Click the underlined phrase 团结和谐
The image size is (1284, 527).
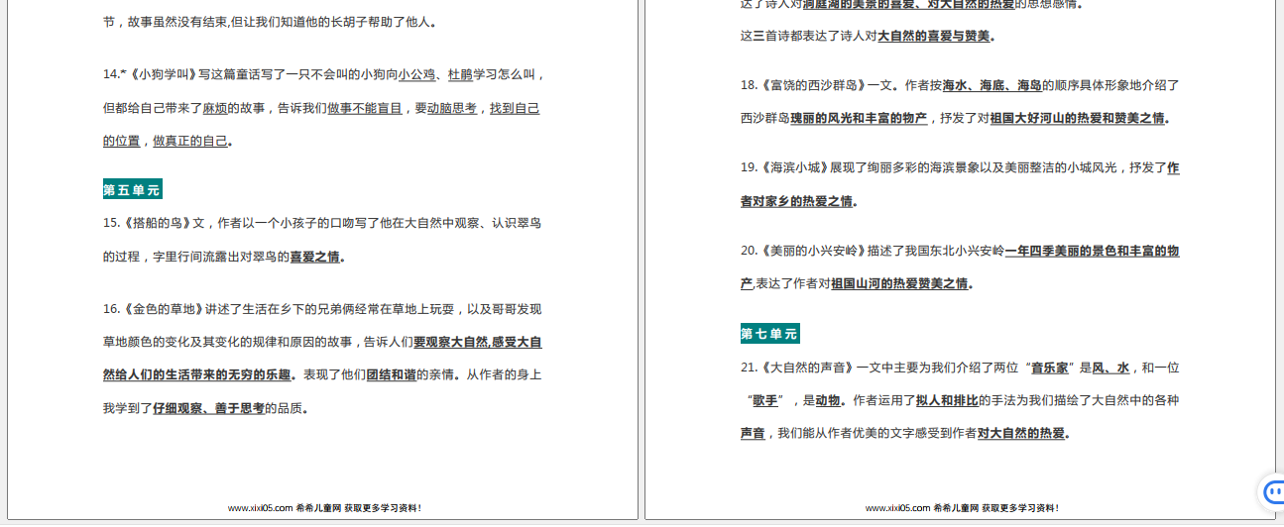391,375
